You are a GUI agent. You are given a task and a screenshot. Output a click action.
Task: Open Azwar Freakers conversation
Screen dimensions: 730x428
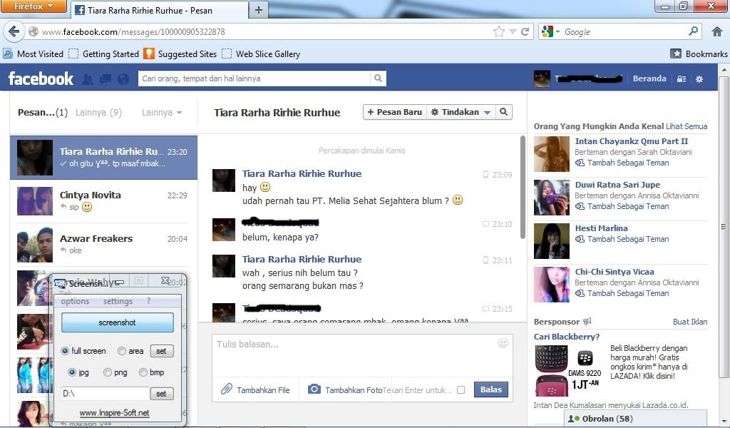(x=103, y=244)
